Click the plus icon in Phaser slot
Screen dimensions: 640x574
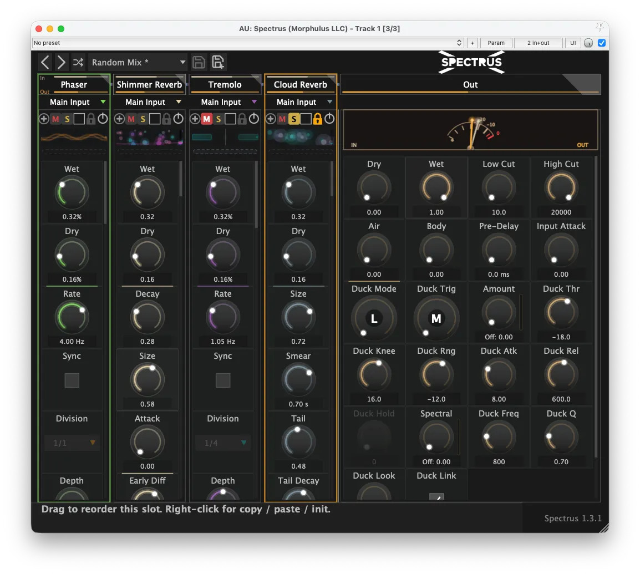(44, 119)
